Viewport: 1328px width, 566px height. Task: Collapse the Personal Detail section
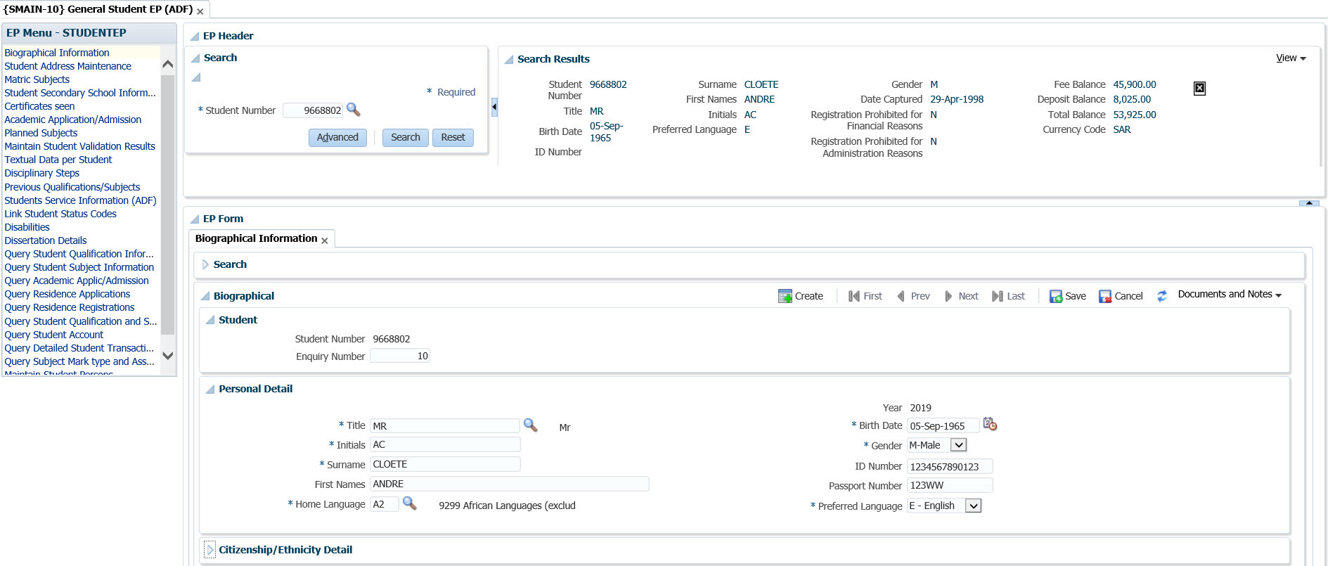coord(209,390)
